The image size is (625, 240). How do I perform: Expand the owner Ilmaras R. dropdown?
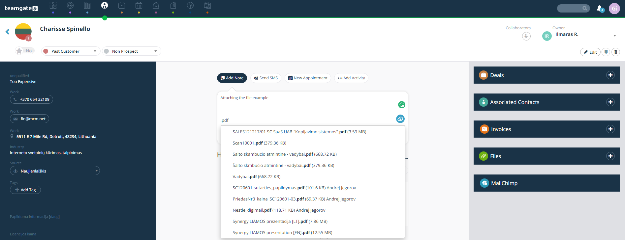point(615,36)
